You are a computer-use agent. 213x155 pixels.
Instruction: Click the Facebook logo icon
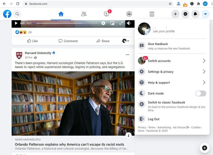tap(7, 14)
